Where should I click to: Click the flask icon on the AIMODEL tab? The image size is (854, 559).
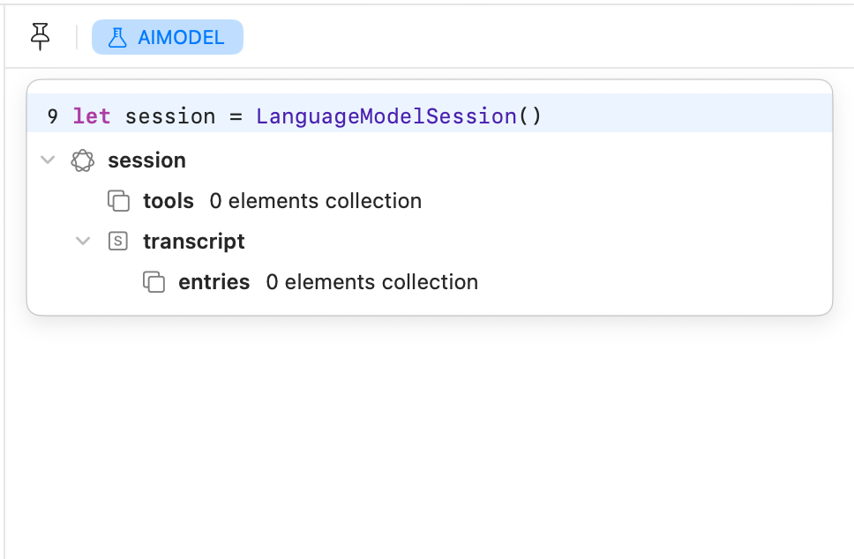[117, 37]
